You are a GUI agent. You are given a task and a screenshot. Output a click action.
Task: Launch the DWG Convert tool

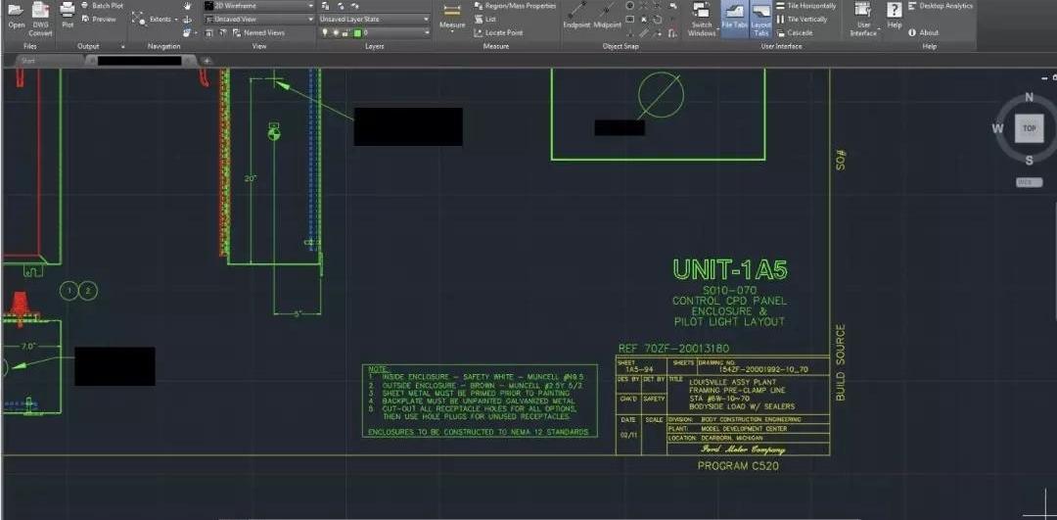pos(40,12)
